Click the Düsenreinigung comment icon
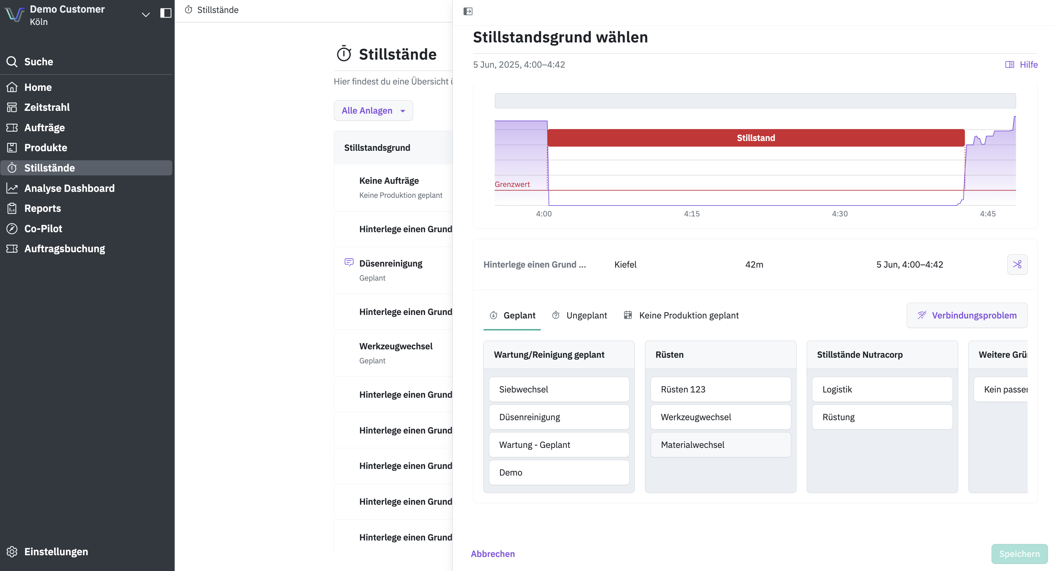Image resolution: width=1055 pixels, height=571 pixels. tap(349, 262)
